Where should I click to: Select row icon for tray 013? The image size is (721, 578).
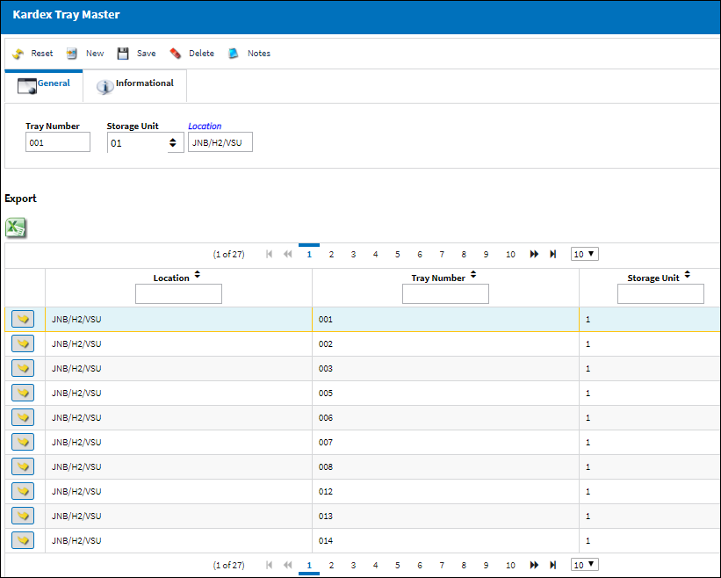click(x=23, y=516)
